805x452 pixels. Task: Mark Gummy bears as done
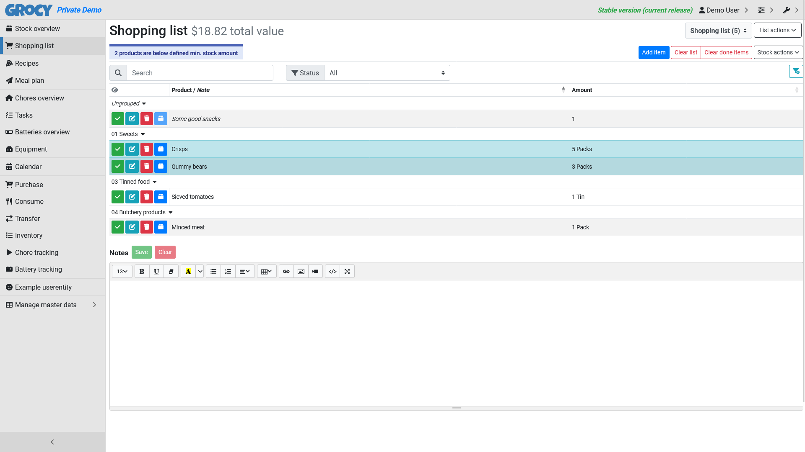(x=118, y=167)
